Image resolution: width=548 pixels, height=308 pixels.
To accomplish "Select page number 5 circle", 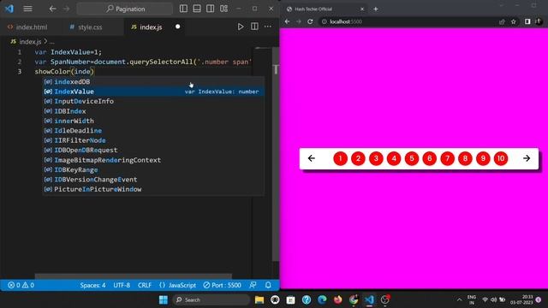I will coord(412,158).
